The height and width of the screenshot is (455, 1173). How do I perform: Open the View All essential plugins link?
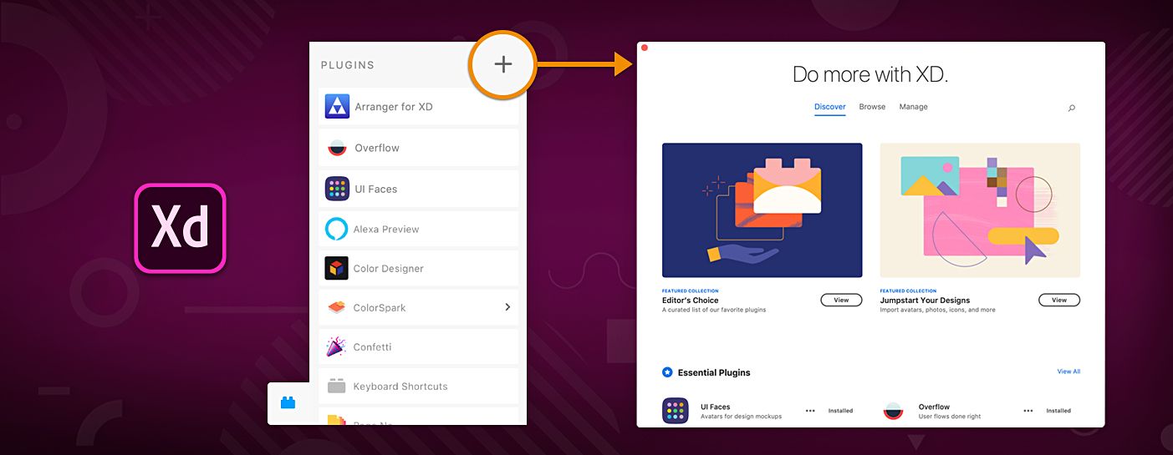click(1068, 372)
